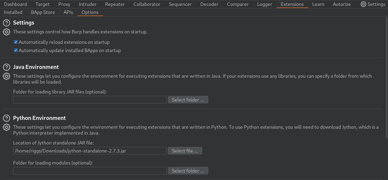388x180 pixels.
Task: Open help for Python Environment section
Action: 6,118
